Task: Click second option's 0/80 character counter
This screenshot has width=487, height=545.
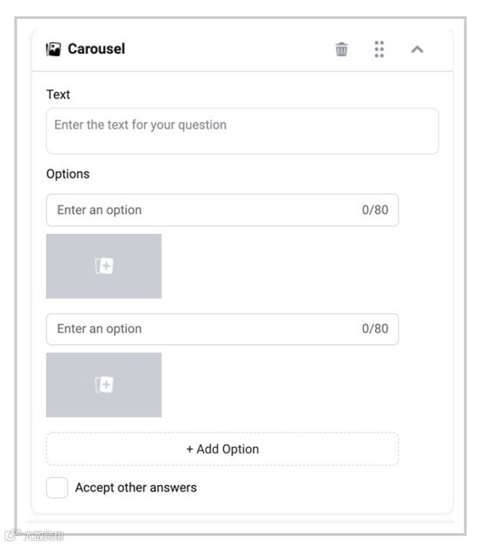Action: [375, 329]
